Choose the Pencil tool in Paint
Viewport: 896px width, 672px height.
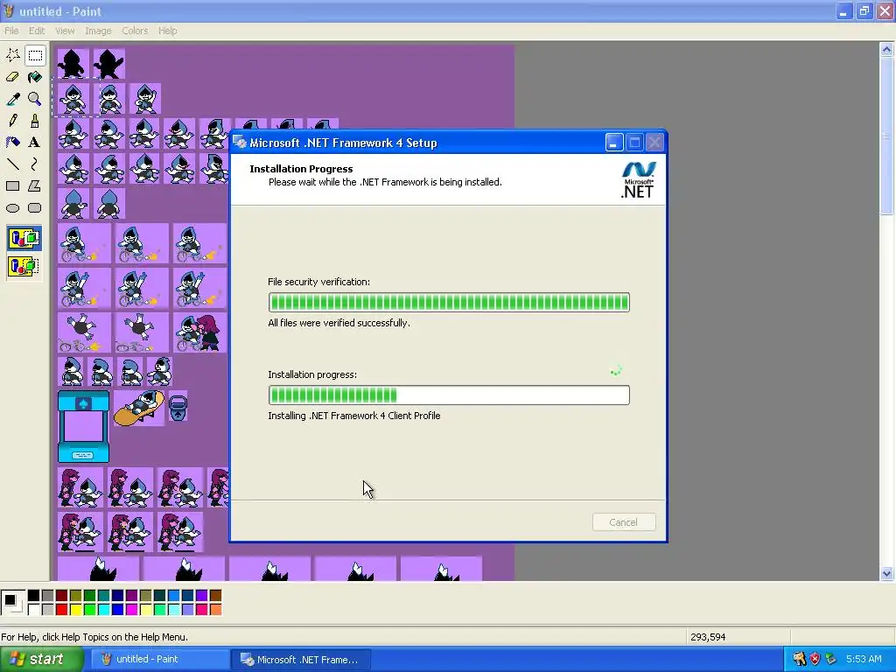12,121
